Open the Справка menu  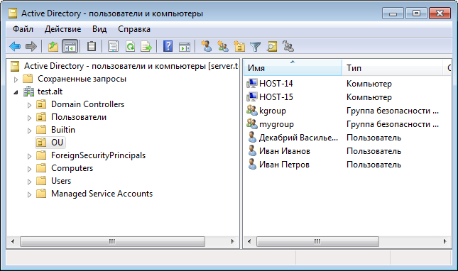(x=134, y=29)
